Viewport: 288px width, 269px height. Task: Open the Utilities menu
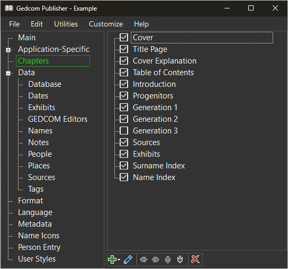[66, 24]
